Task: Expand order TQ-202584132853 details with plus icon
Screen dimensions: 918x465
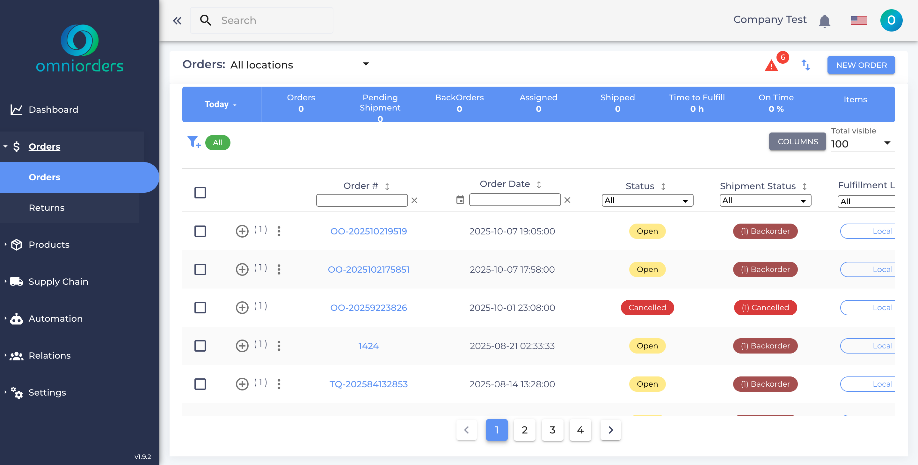Action: click(x=242, y=384)
